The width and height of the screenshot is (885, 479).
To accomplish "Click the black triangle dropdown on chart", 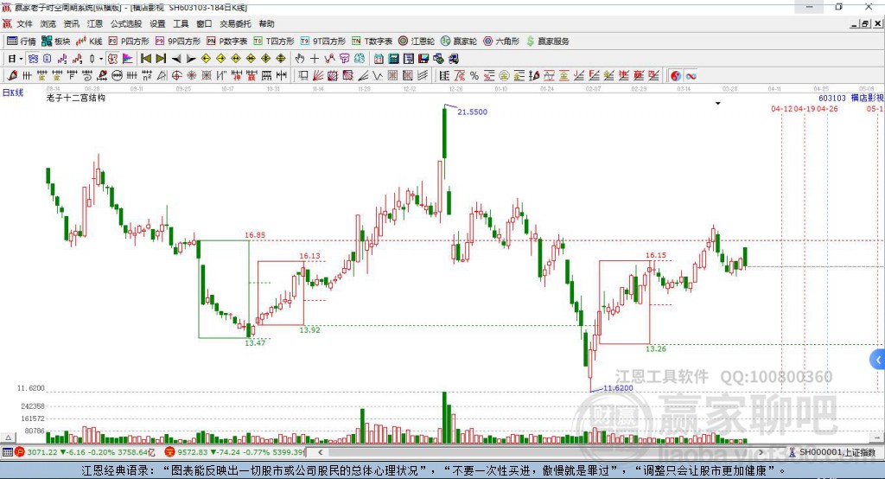I will coord(718,104).
